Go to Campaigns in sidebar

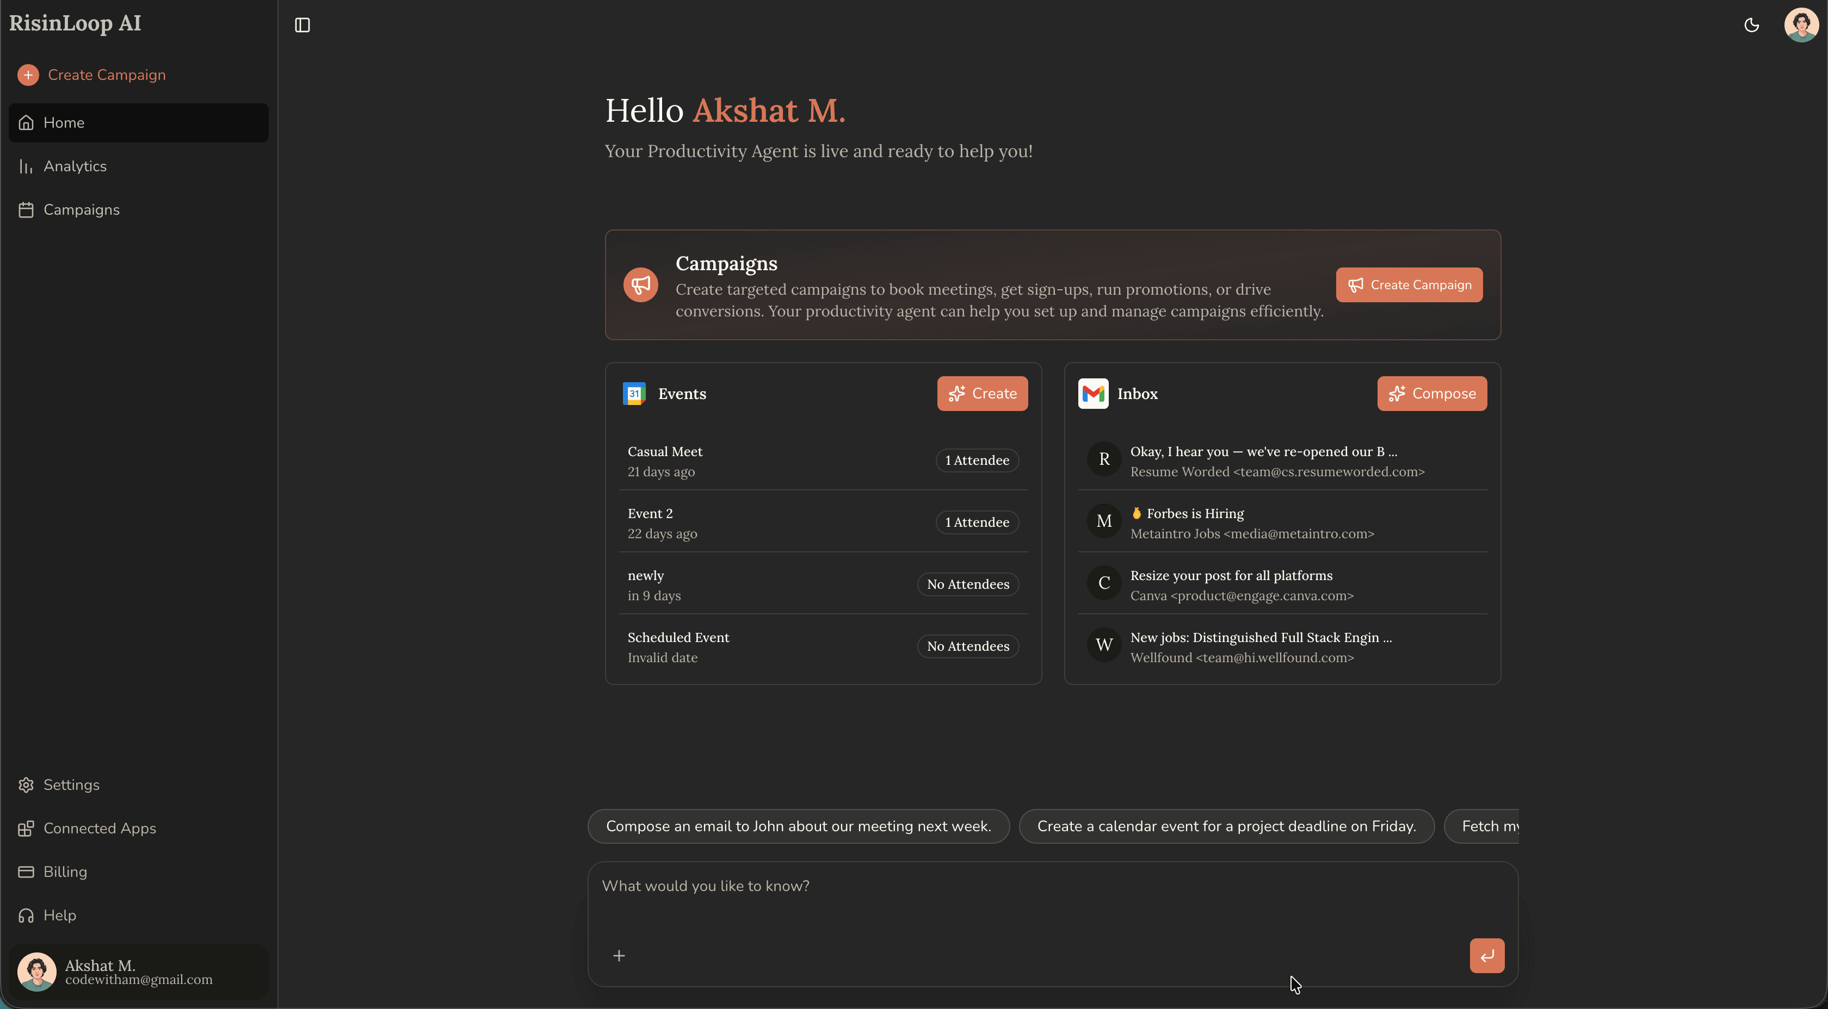[81, 210]
